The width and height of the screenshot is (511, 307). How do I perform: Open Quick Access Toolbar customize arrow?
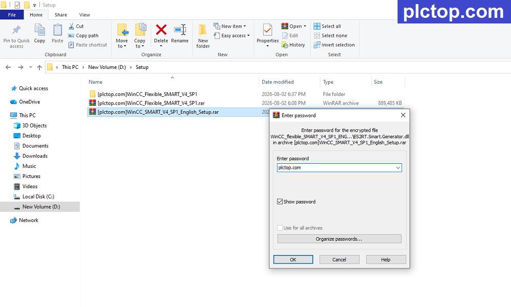pyautogui.click(x=34, y=5)
